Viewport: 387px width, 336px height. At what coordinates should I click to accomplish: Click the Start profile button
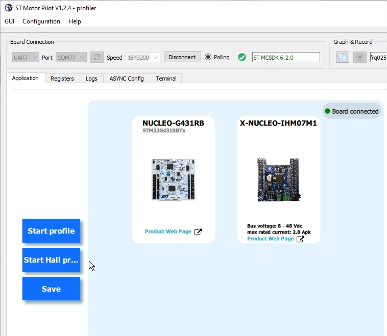[x=51, y=231]
